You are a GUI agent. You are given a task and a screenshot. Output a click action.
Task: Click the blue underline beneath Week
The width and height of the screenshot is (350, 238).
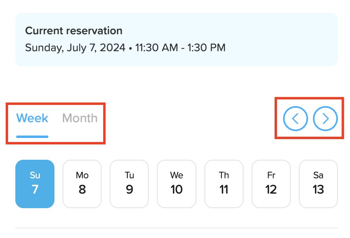click(x=32, y=137)
